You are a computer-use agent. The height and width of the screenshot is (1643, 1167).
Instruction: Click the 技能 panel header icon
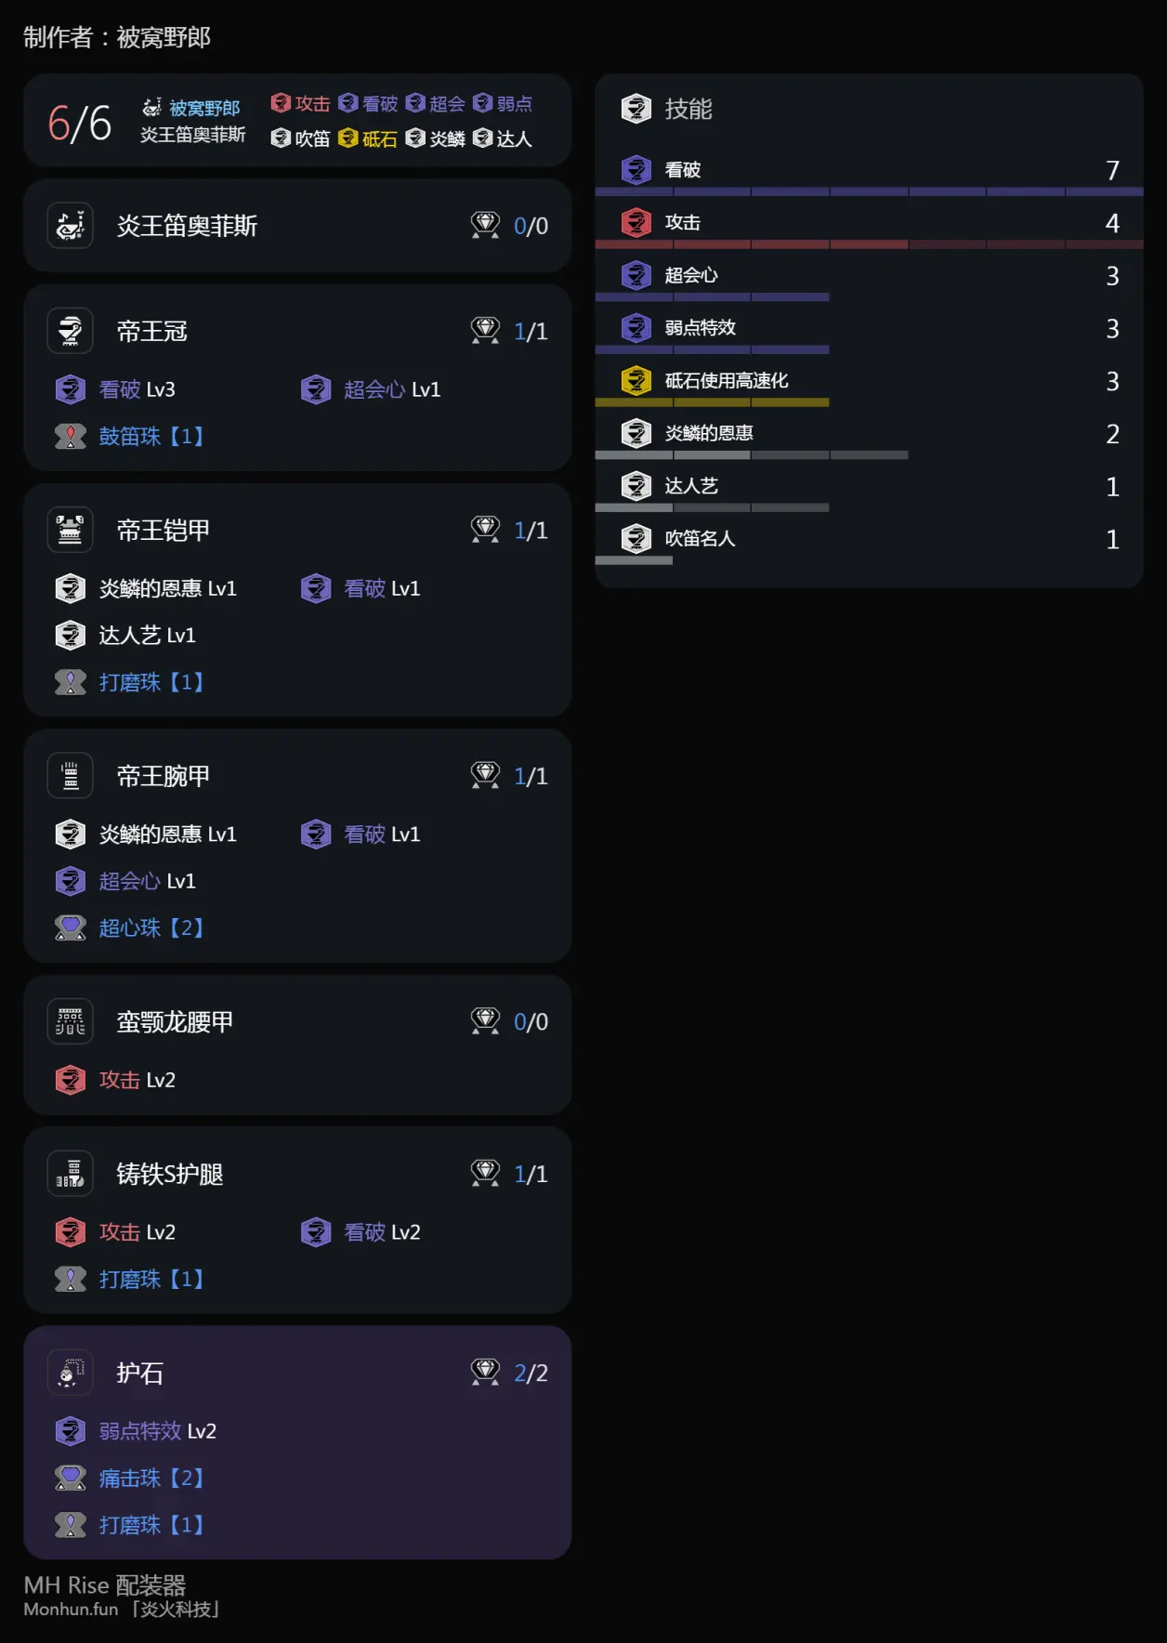tap(636, 109)
